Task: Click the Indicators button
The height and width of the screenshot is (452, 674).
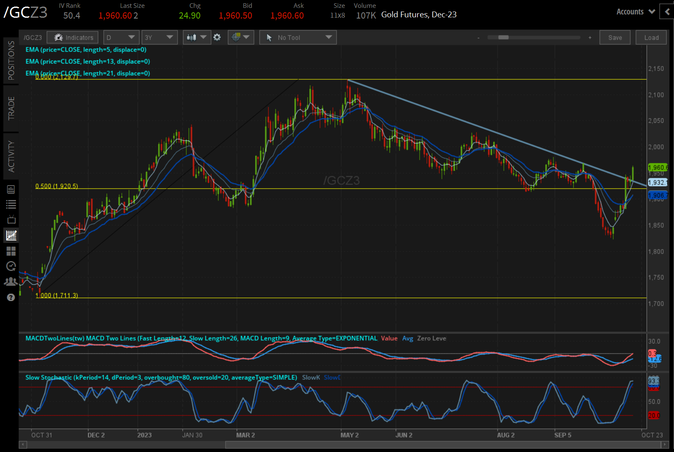Action: (x=73, y=38)
